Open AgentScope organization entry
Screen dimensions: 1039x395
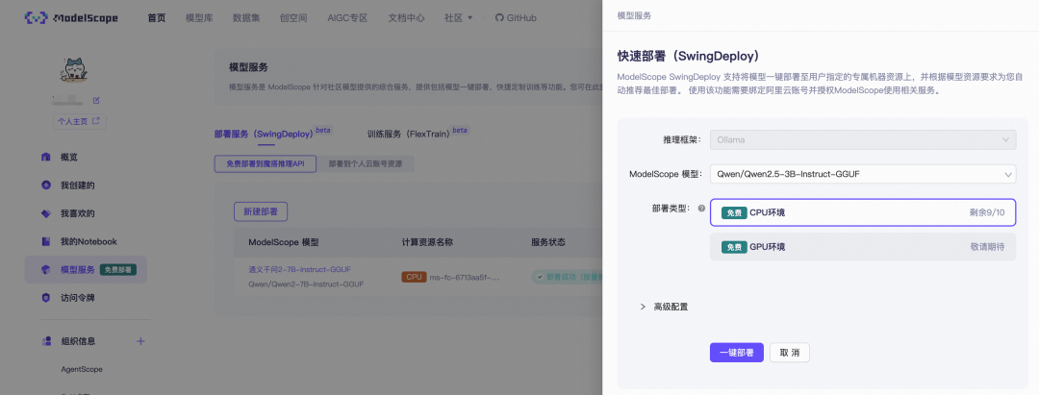82,369
